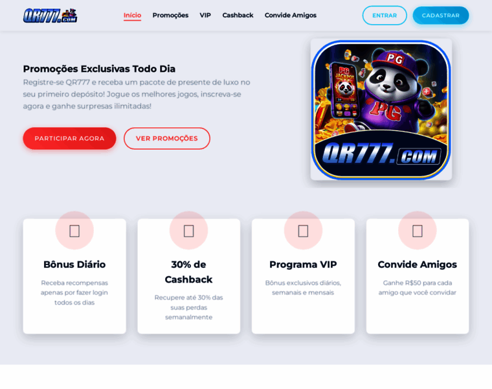Click the Bônus Diário card icon
Image resolution: width=492 pixels, height=389 pixels.
tap(74, 231)
